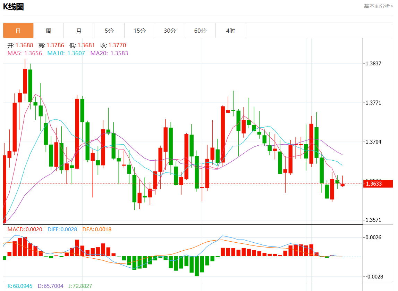Click the 开: 1.3688 open value
Viewport: 398px width, 291px height.
20,45
